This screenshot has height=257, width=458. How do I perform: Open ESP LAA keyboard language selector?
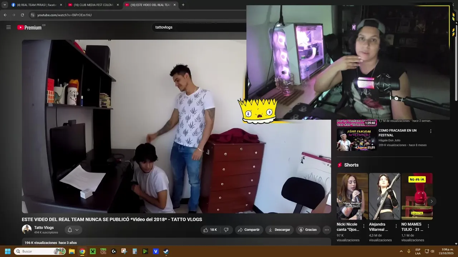(418, 251)
